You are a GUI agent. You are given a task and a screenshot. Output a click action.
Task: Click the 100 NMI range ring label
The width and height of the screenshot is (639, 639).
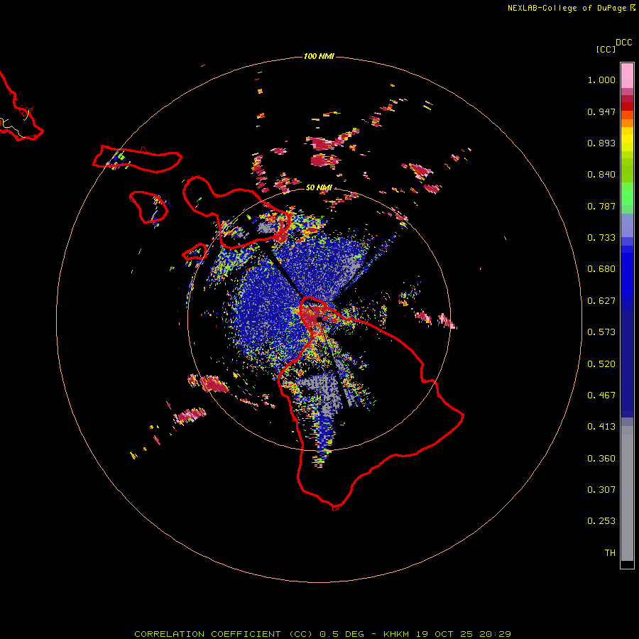point(319,56)
